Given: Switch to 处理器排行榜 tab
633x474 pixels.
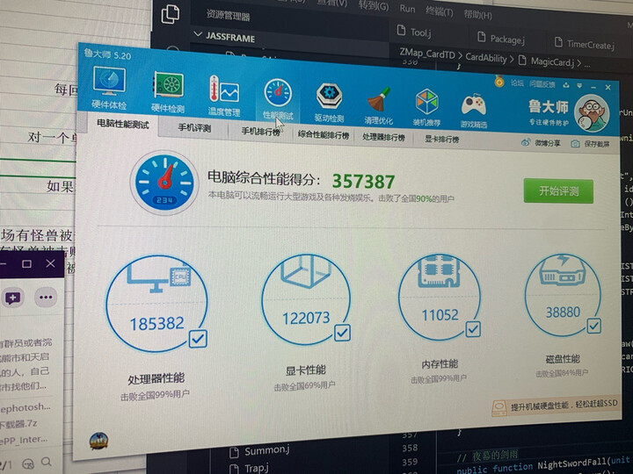Looking at the screenshot, I should point(383,138).
